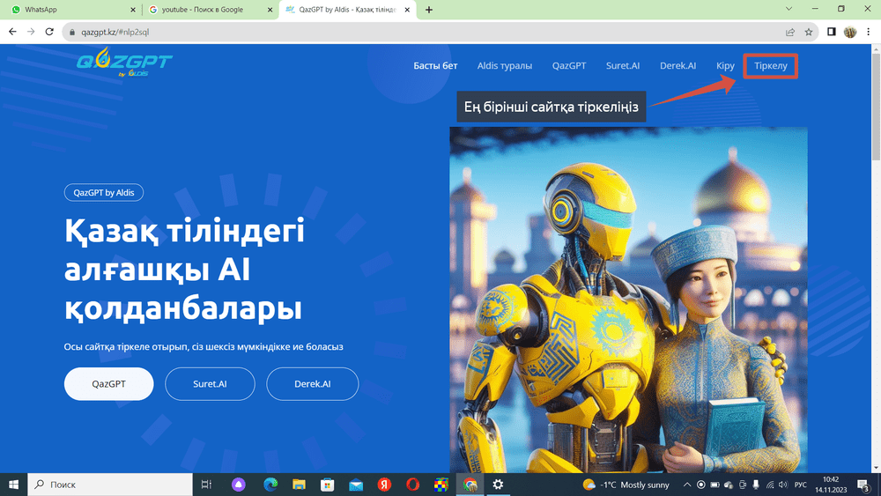Image resolution: width=881 pixels, height=496 pixels.
Task: Click the Кіру login link
Action: 725,66
